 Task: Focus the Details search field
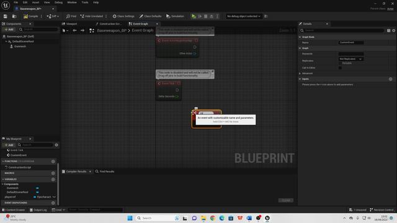[342, 30]
